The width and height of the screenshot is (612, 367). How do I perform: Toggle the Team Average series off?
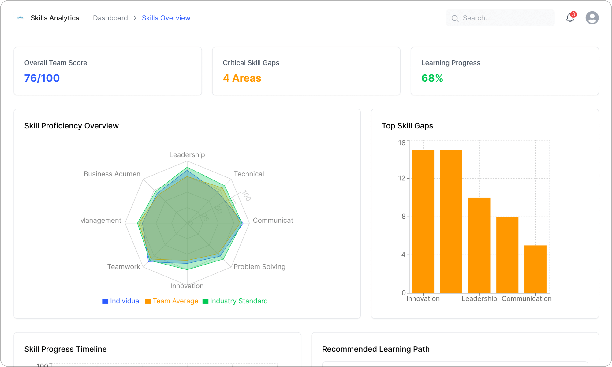175,301
